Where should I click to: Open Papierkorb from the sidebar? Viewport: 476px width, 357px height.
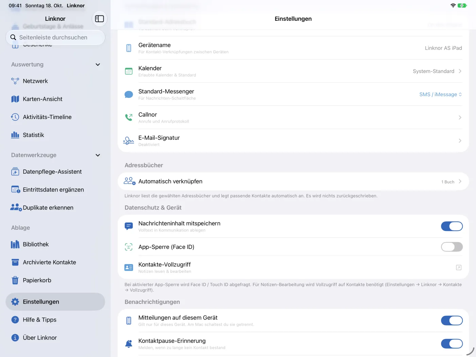55,280
